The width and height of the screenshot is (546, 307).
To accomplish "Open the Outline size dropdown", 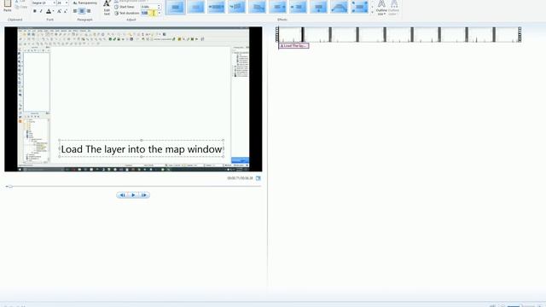I will [x=381, y=8].
